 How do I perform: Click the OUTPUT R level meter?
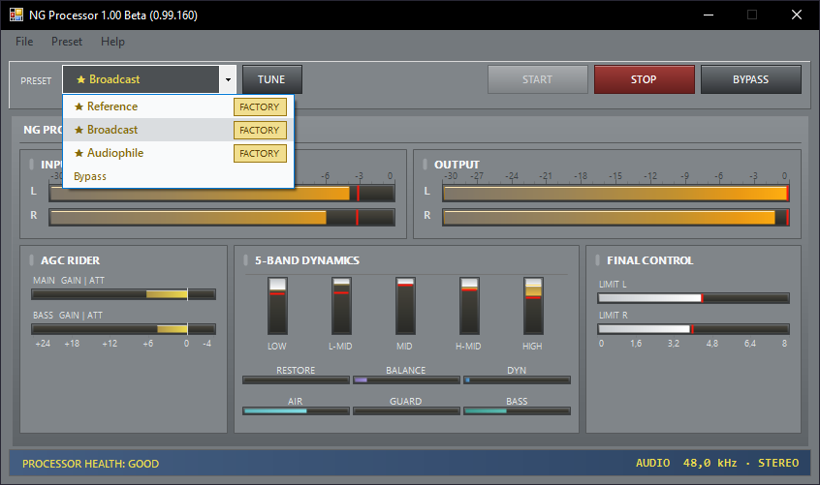[615, 217]
